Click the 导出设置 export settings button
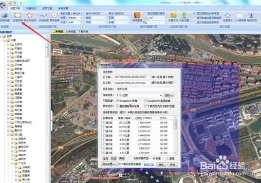Viewport: 261px width, 183px height. tap(109, 164)
